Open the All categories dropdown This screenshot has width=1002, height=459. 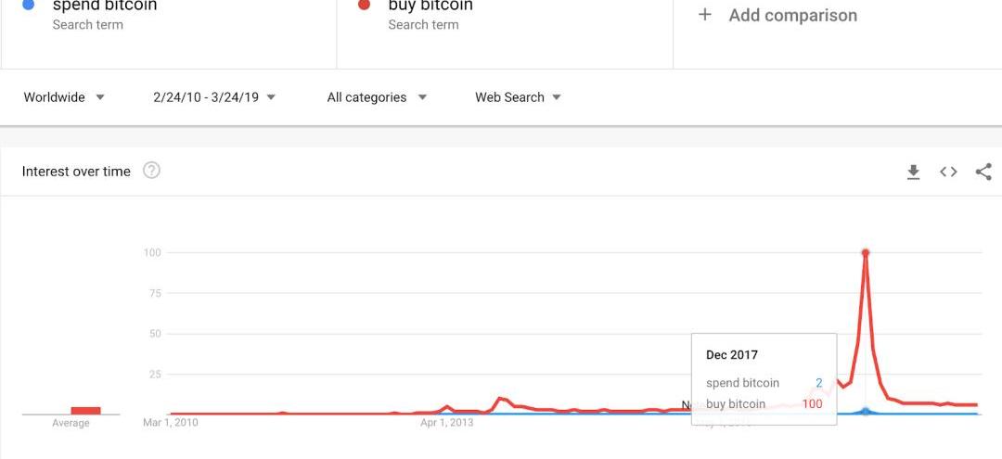[x=377, y=97]
